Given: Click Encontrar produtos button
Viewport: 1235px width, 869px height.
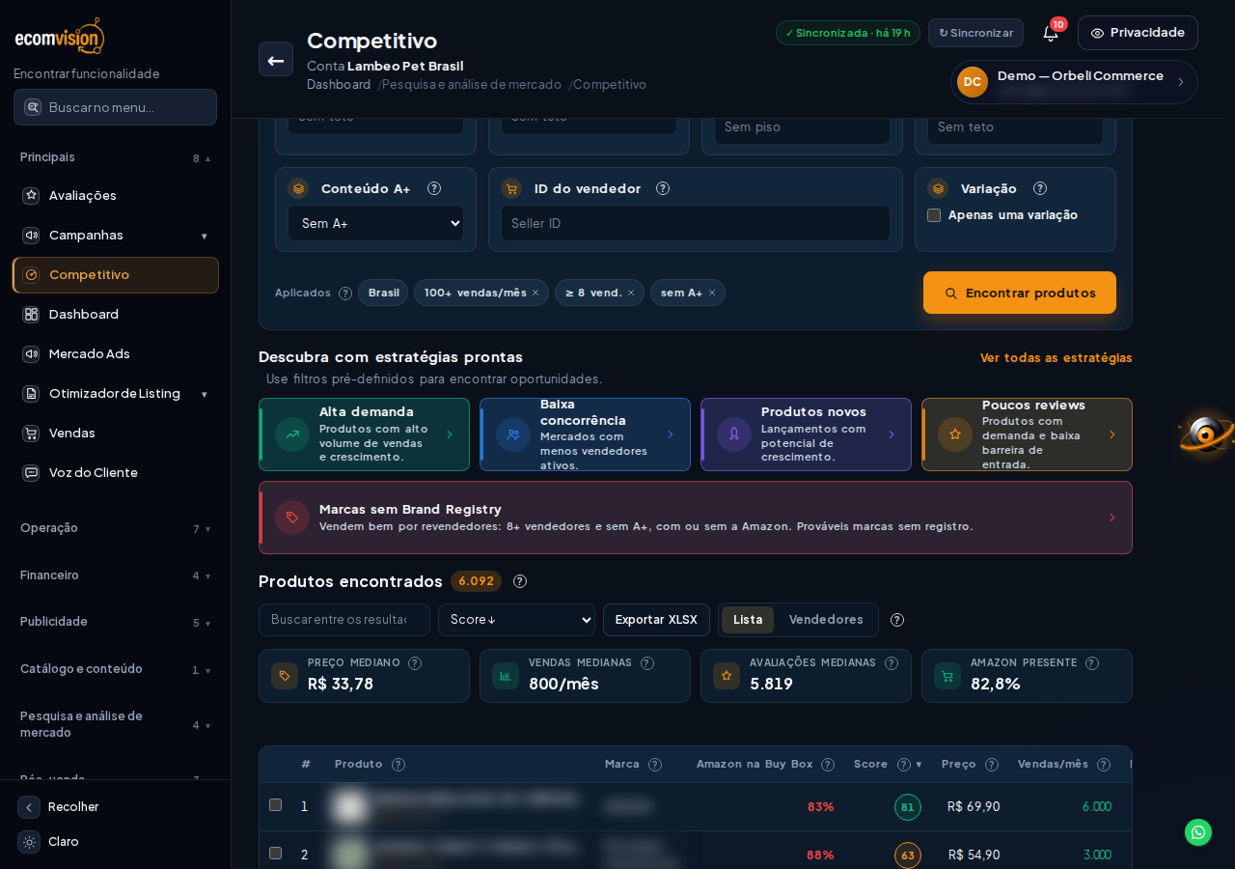Looking at the screenshot, I should [x=1020, y=293].
